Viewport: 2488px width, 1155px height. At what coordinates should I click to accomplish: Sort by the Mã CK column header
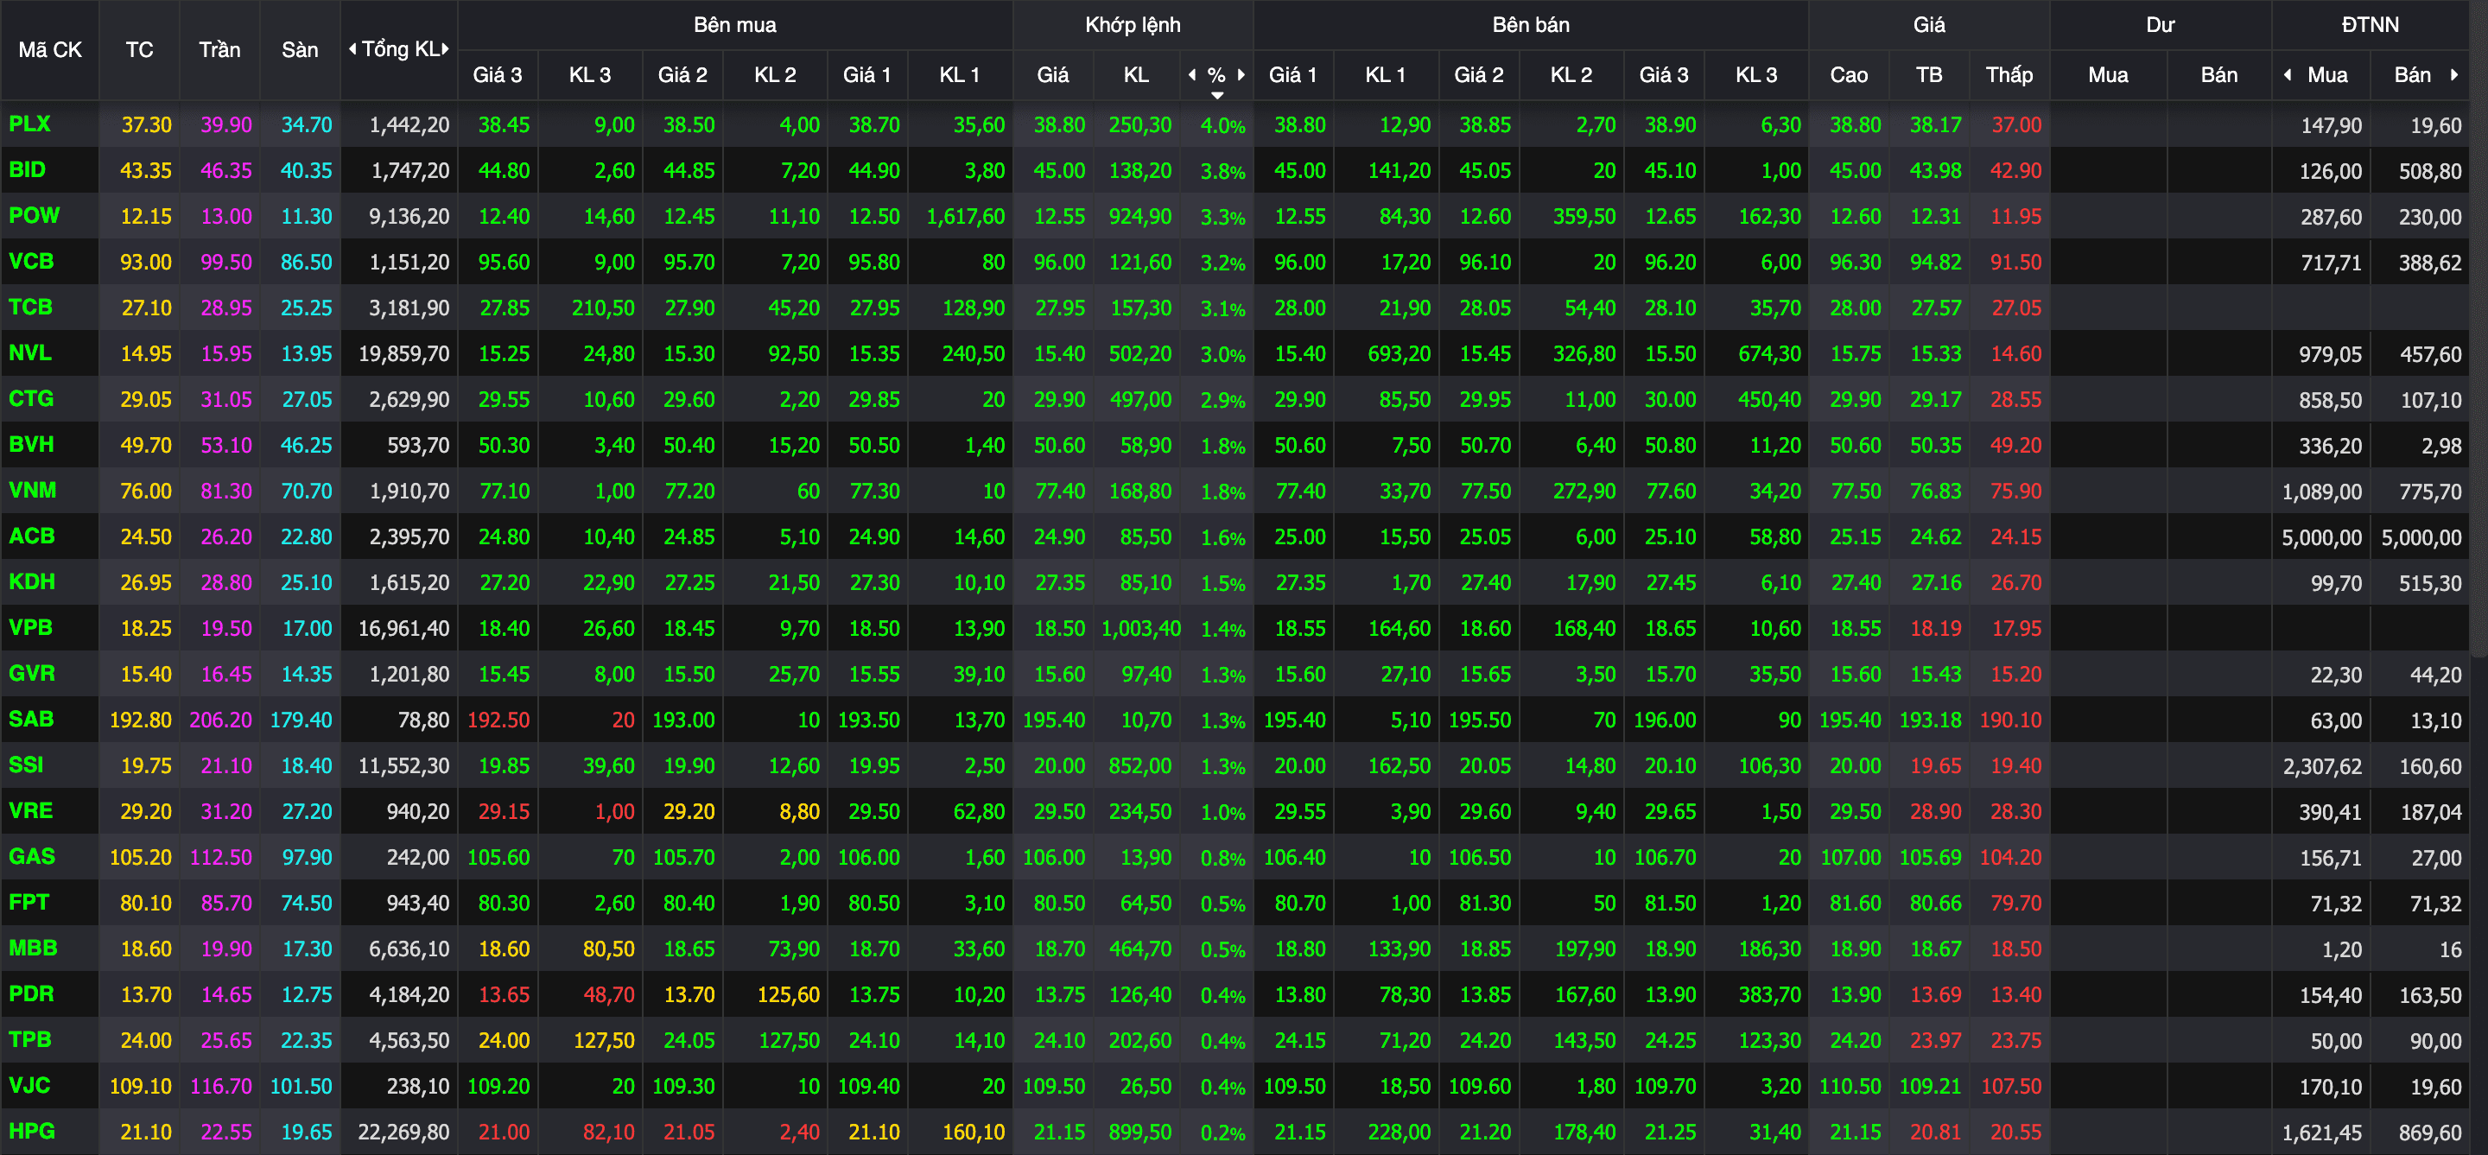50,49
